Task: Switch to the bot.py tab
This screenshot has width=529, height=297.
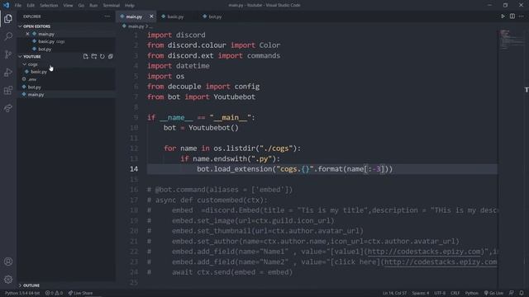Action: (215, 16)
